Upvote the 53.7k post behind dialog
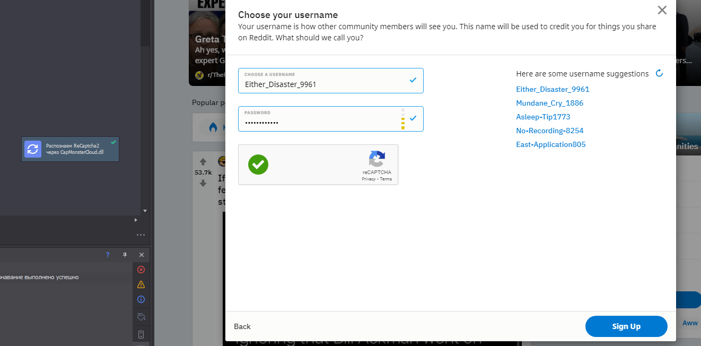 point(203,162)
